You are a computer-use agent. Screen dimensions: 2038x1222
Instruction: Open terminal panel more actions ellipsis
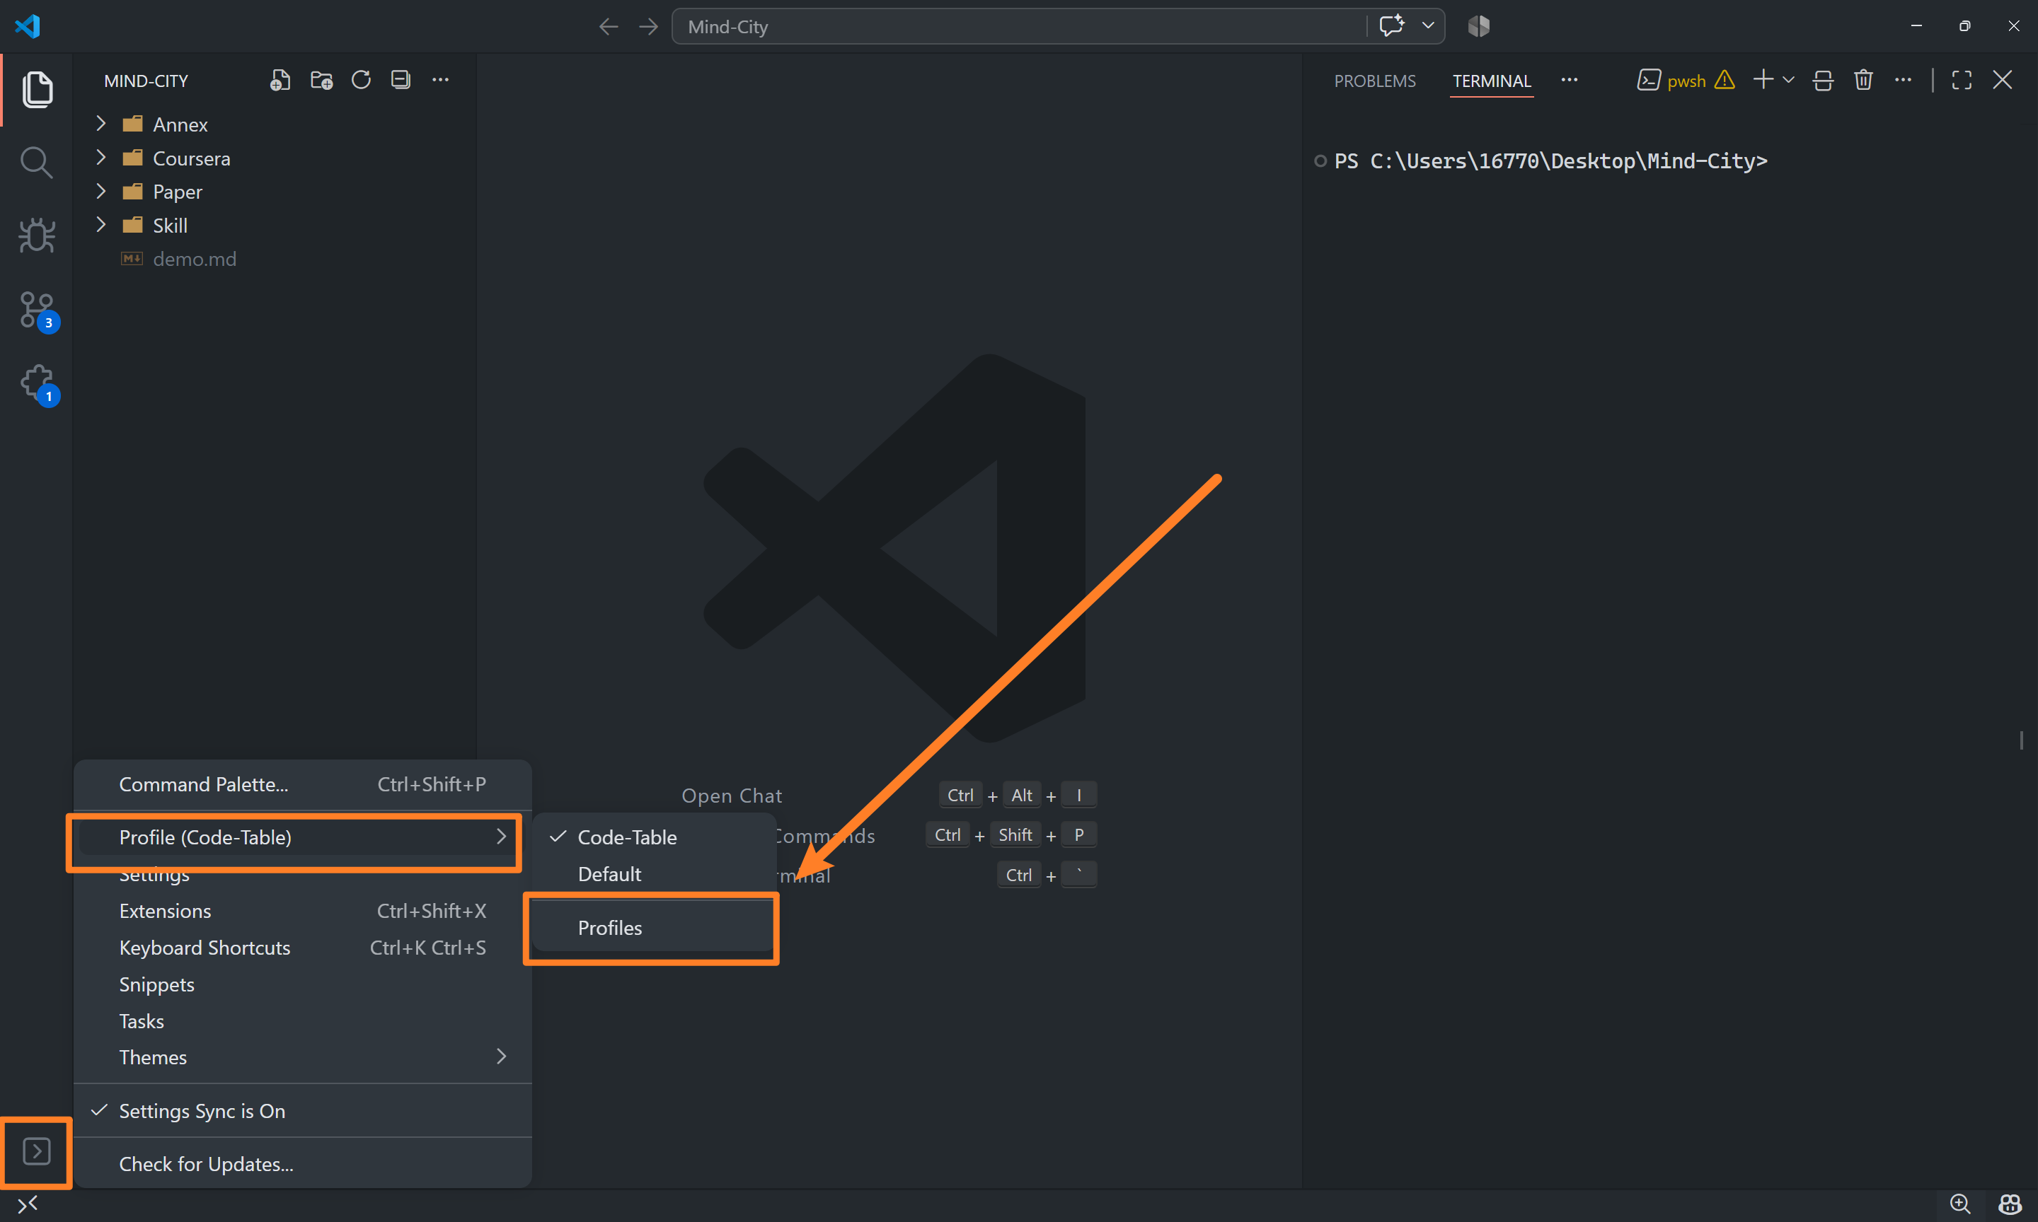pos(1903,80)
